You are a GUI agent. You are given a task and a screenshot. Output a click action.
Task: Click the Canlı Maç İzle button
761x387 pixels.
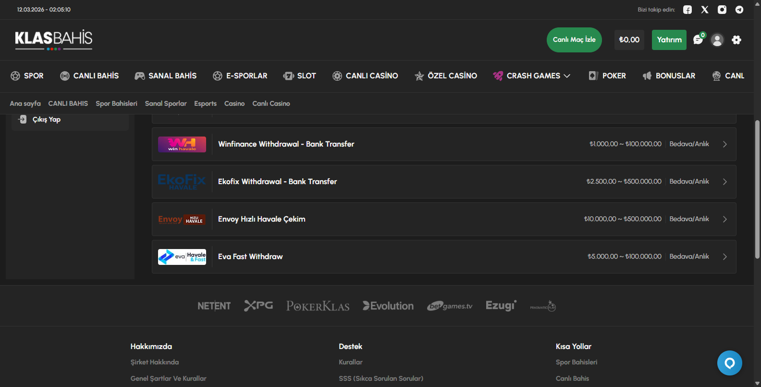tap(574, 40)
